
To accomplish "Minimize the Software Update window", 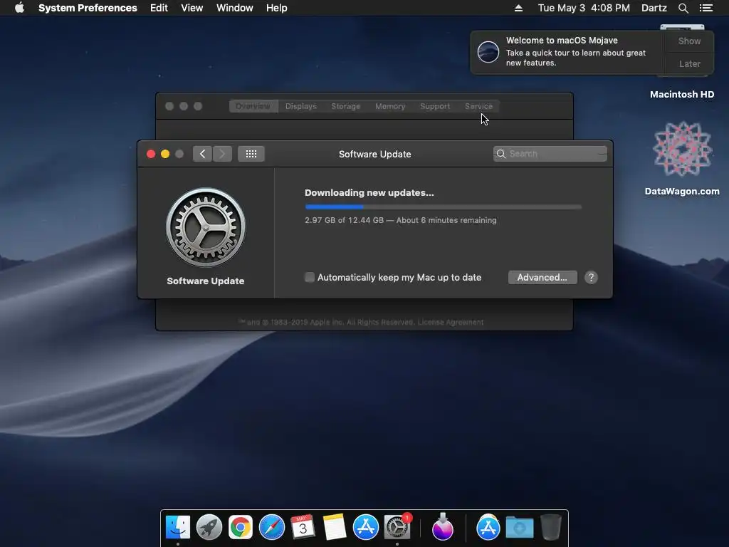I will pos(165,154).
